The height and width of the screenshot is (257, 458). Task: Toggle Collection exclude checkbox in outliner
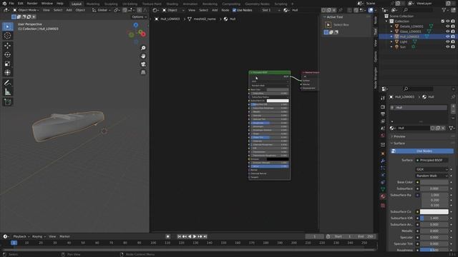pyautogui.click(x=443, y=21)
